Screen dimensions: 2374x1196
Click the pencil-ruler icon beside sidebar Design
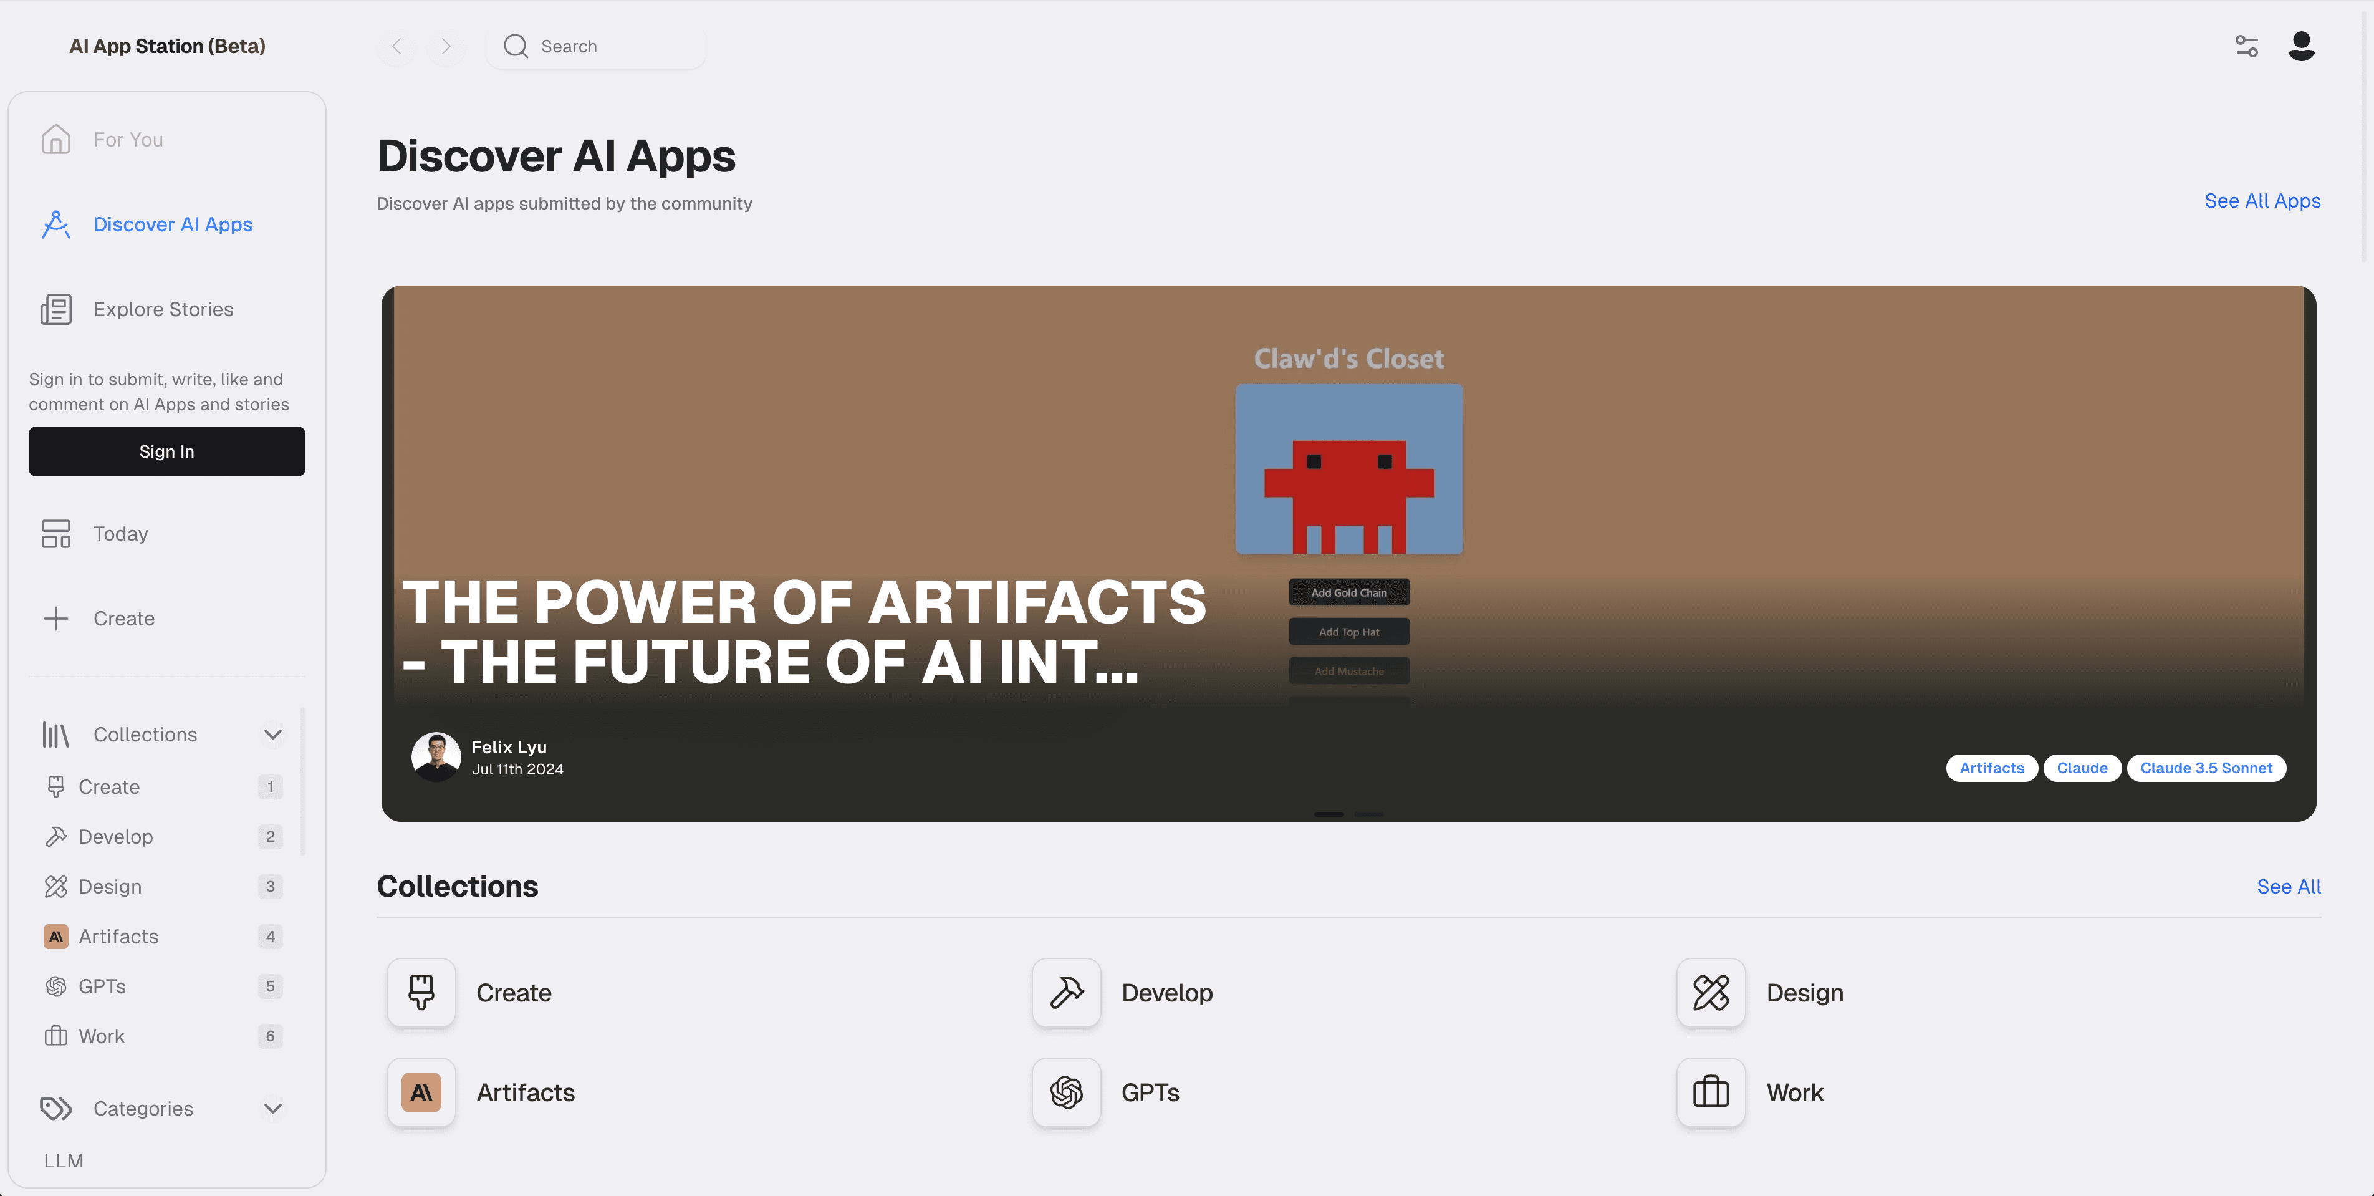pos(55,886)
